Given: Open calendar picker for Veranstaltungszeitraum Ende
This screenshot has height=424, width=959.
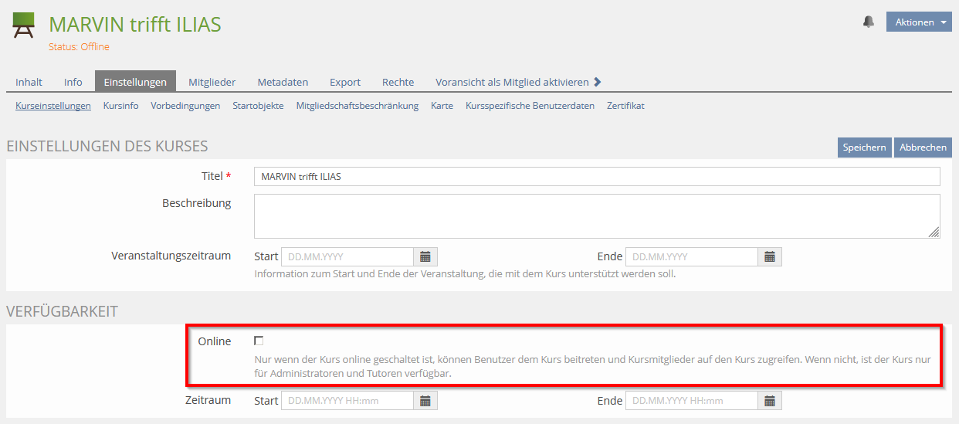Looking at the screenshot, I should pyautogui.click(x=770, y=257).
